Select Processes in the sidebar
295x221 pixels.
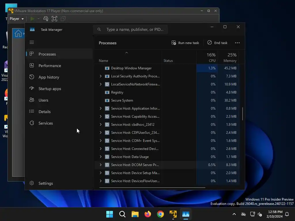click(x=59, y=54)
